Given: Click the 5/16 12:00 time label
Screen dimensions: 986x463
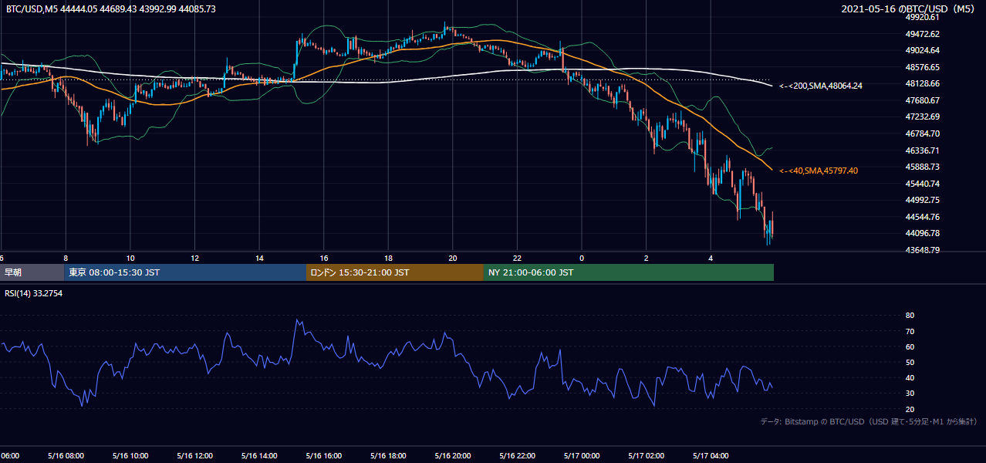Looking at the screenshot, I should [194, 456].
